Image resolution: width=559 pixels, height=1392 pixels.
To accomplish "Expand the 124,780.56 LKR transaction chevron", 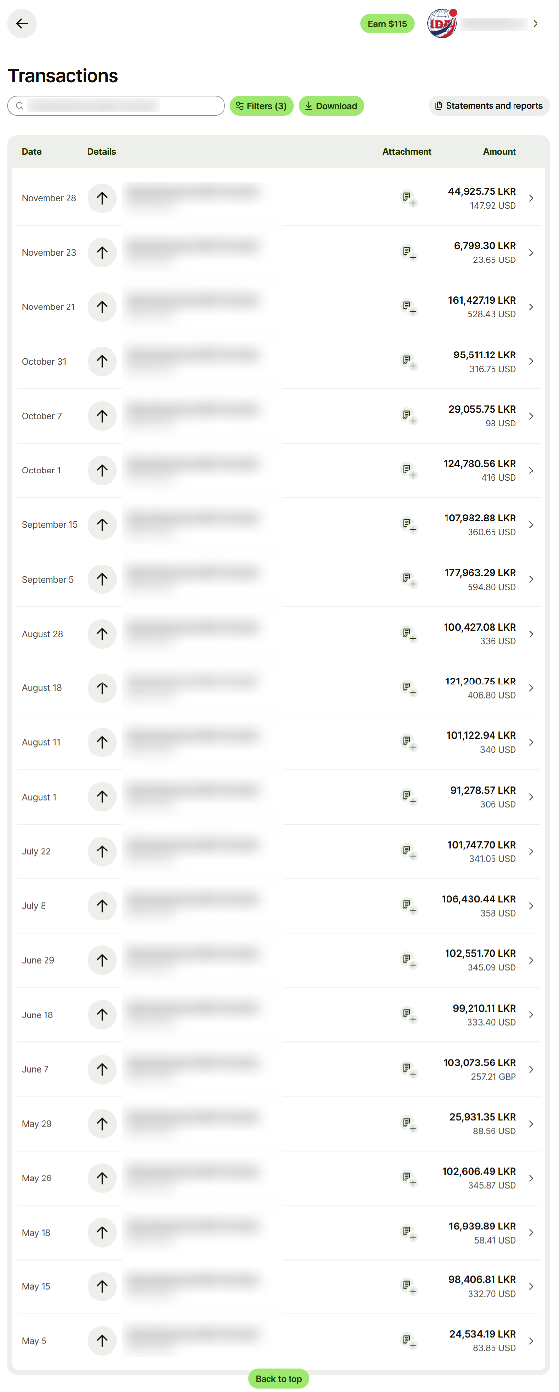I will click(531, 470).
